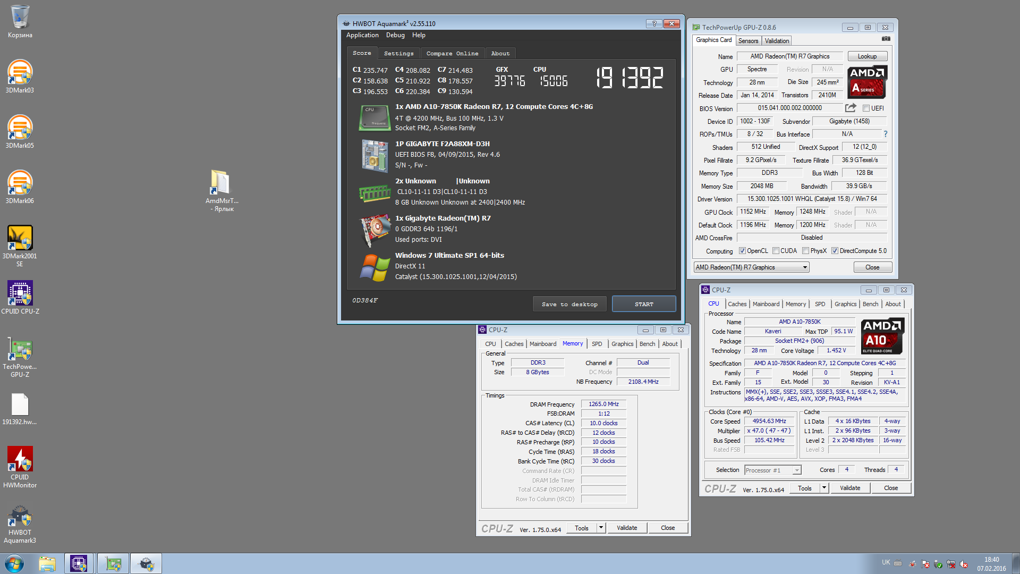Open Windows Explorer from the taskbar
1020x574 pixels.
tap(47, 563)
